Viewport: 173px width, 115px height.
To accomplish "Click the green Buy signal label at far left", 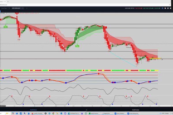I will click(x=5, y=26).
